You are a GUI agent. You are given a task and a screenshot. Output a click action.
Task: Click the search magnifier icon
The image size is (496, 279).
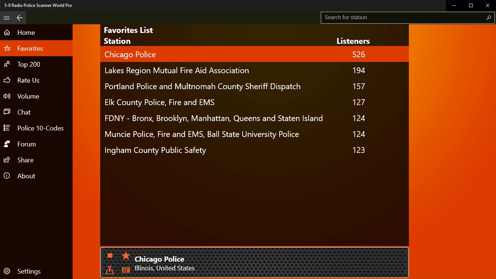pos(489,17)
